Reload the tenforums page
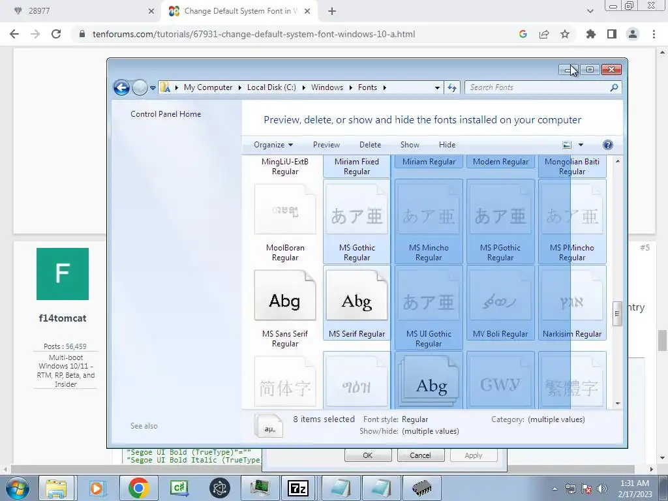The width and height of the screenshot is (668, 501). pyautogui.click(x=56, y=34)
